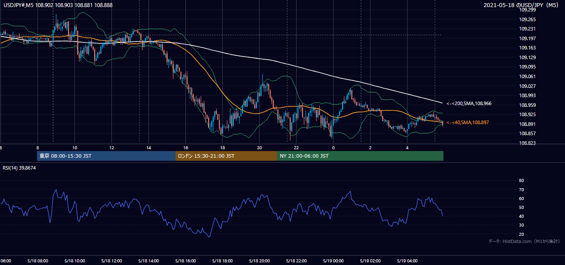Click price axis value 109.061
This screenshot has width=565, height=265.
click(x=527, y=76)
